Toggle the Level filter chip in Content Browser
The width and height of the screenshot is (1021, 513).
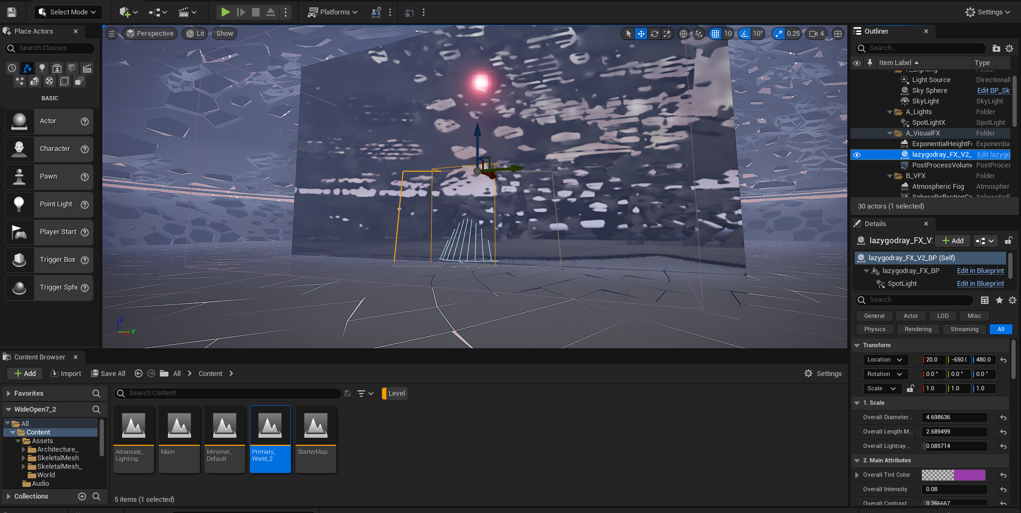[394, 394]
